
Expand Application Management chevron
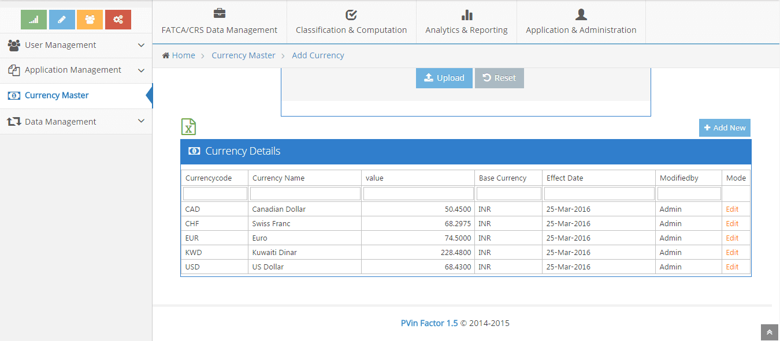(x=142, y=70)
